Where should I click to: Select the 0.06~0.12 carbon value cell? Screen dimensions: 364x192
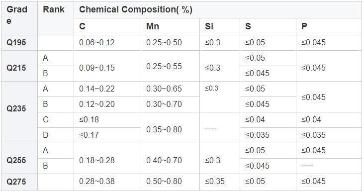(107, 43)
